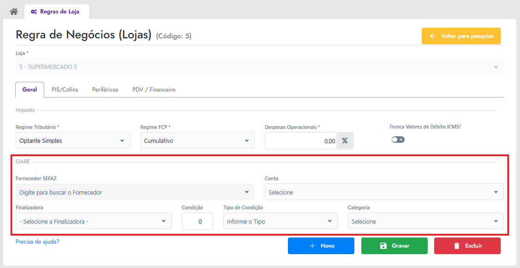Viewport: 520px width, 268px height.
Task: Click the trash can icon on Excluir
Action: (x=457, y=246)
